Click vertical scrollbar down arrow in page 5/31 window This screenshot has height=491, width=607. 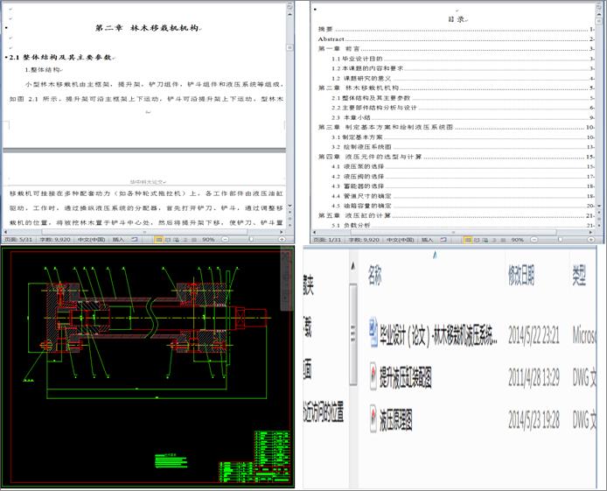point(290,206)
